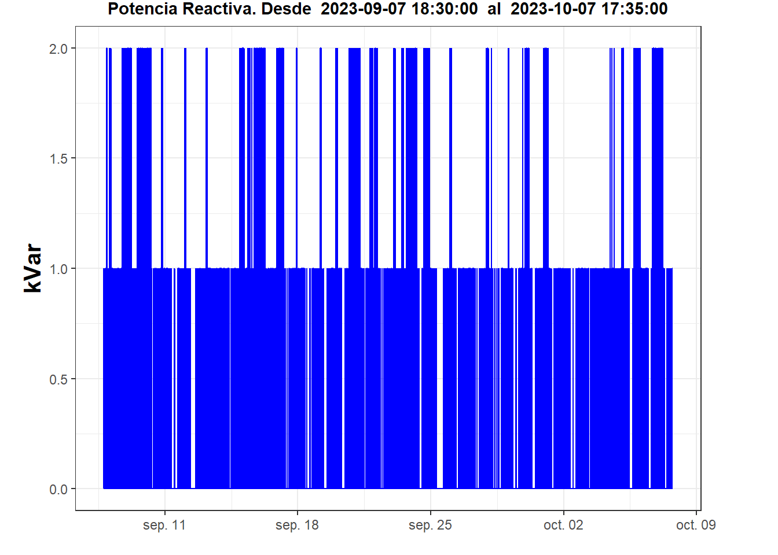Click the x-axis tick mark above "oct. 09"
The image size is (778, 555).
(x=696, y=512)
